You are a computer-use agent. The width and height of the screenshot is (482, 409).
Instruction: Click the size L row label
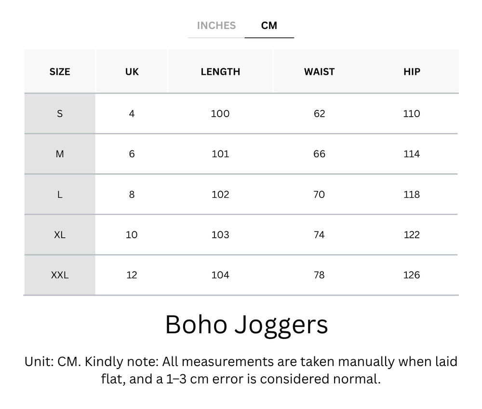click(59, 194)
